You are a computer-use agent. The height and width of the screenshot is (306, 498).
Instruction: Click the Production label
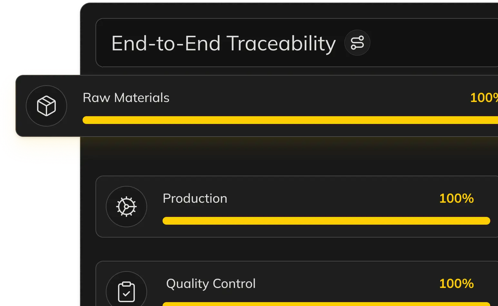(x=195, y=199)
